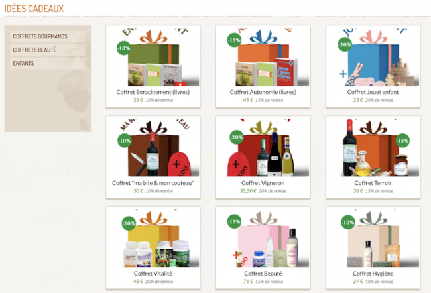Open the Coffret Vitalité title link

coord(153,274)
